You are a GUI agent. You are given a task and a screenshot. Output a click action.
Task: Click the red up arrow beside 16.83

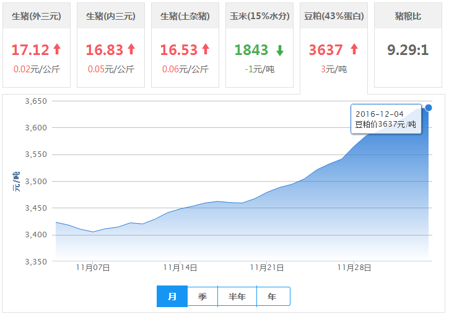tap(131, 49)
